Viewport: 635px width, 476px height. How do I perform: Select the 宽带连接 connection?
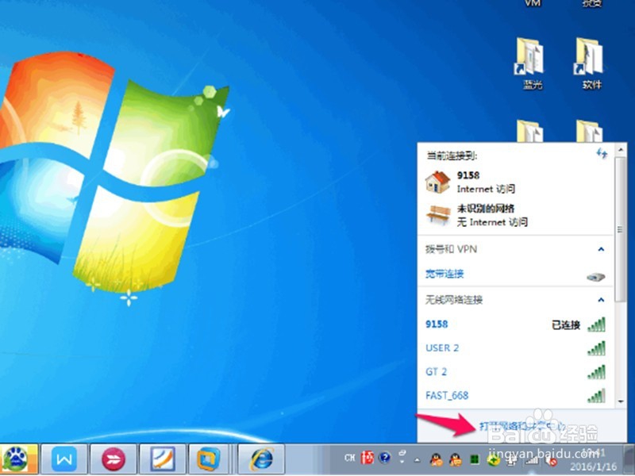[444, 274]
